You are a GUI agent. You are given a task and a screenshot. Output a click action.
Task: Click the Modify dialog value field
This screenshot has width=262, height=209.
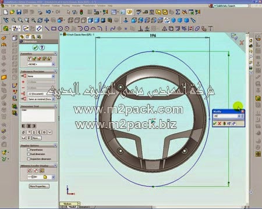[x=225, y=116]
